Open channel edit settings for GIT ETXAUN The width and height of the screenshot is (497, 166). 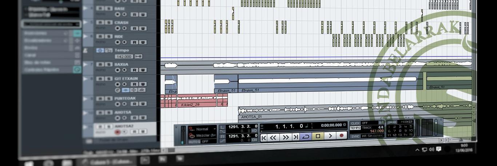click(118, 90)
